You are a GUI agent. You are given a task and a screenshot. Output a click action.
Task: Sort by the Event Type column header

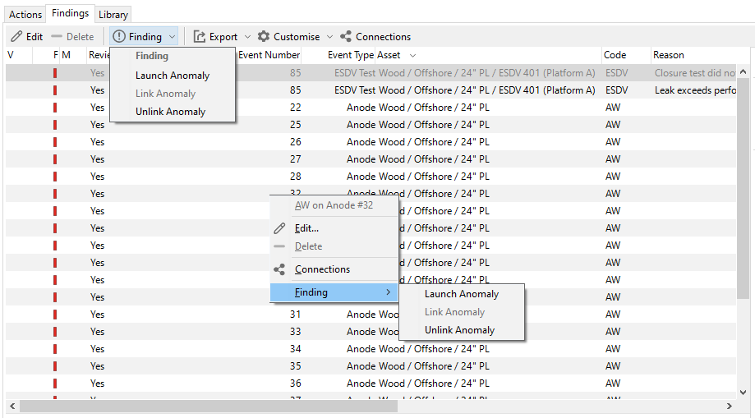pos(351,55)
